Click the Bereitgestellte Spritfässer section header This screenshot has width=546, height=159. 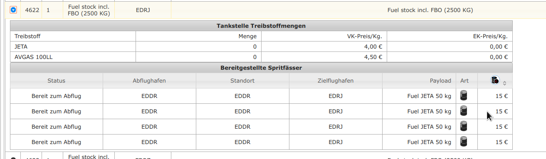[261, 68]
